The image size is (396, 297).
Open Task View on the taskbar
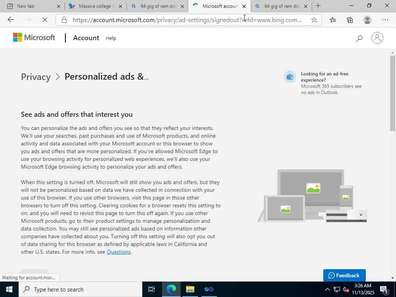tap(151, 289)
